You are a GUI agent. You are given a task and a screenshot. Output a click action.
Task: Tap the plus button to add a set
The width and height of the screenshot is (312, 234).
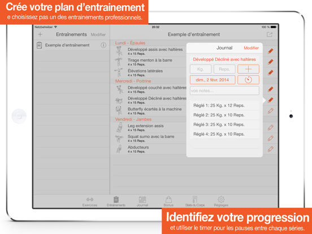(248, 69)
